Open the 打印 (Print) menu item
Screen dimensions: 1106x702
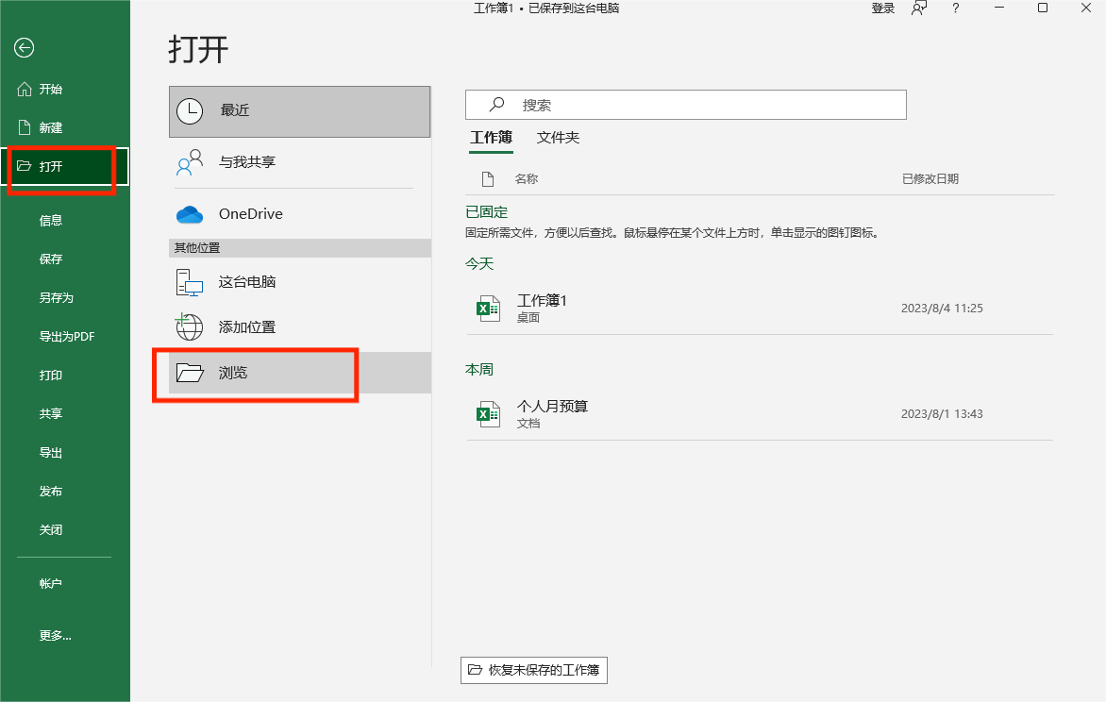point(52,375)
